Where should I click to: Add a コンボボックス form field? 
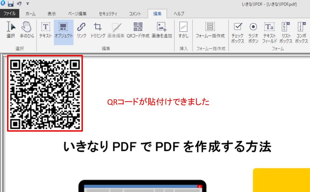[301, 33]
